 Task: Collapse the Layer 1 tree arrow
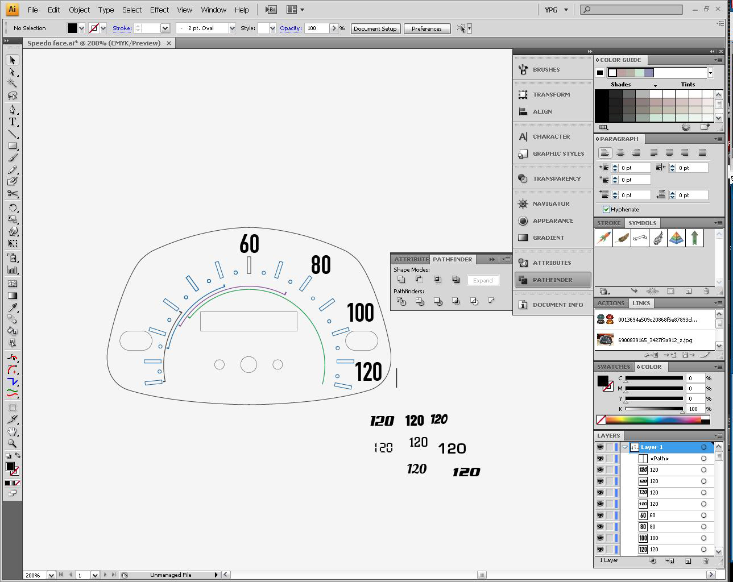[624, 447]
